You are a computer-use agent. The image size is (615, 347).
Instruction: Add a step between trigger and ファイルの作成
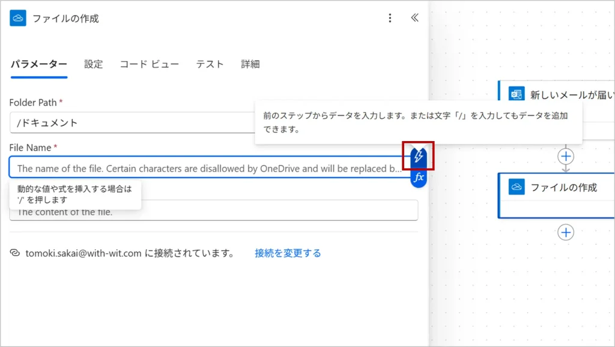pos(566,157)
